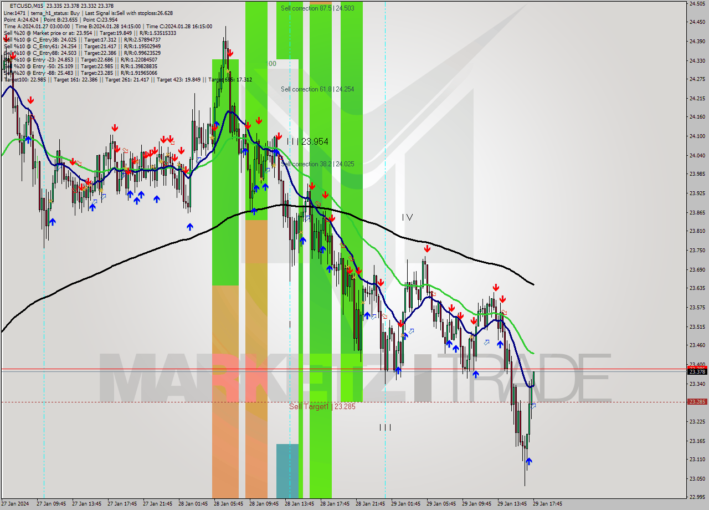The image size is (709, 510).
Task: Click the '28 Jan 17:45' time axis label
Action: click(335, 504)
